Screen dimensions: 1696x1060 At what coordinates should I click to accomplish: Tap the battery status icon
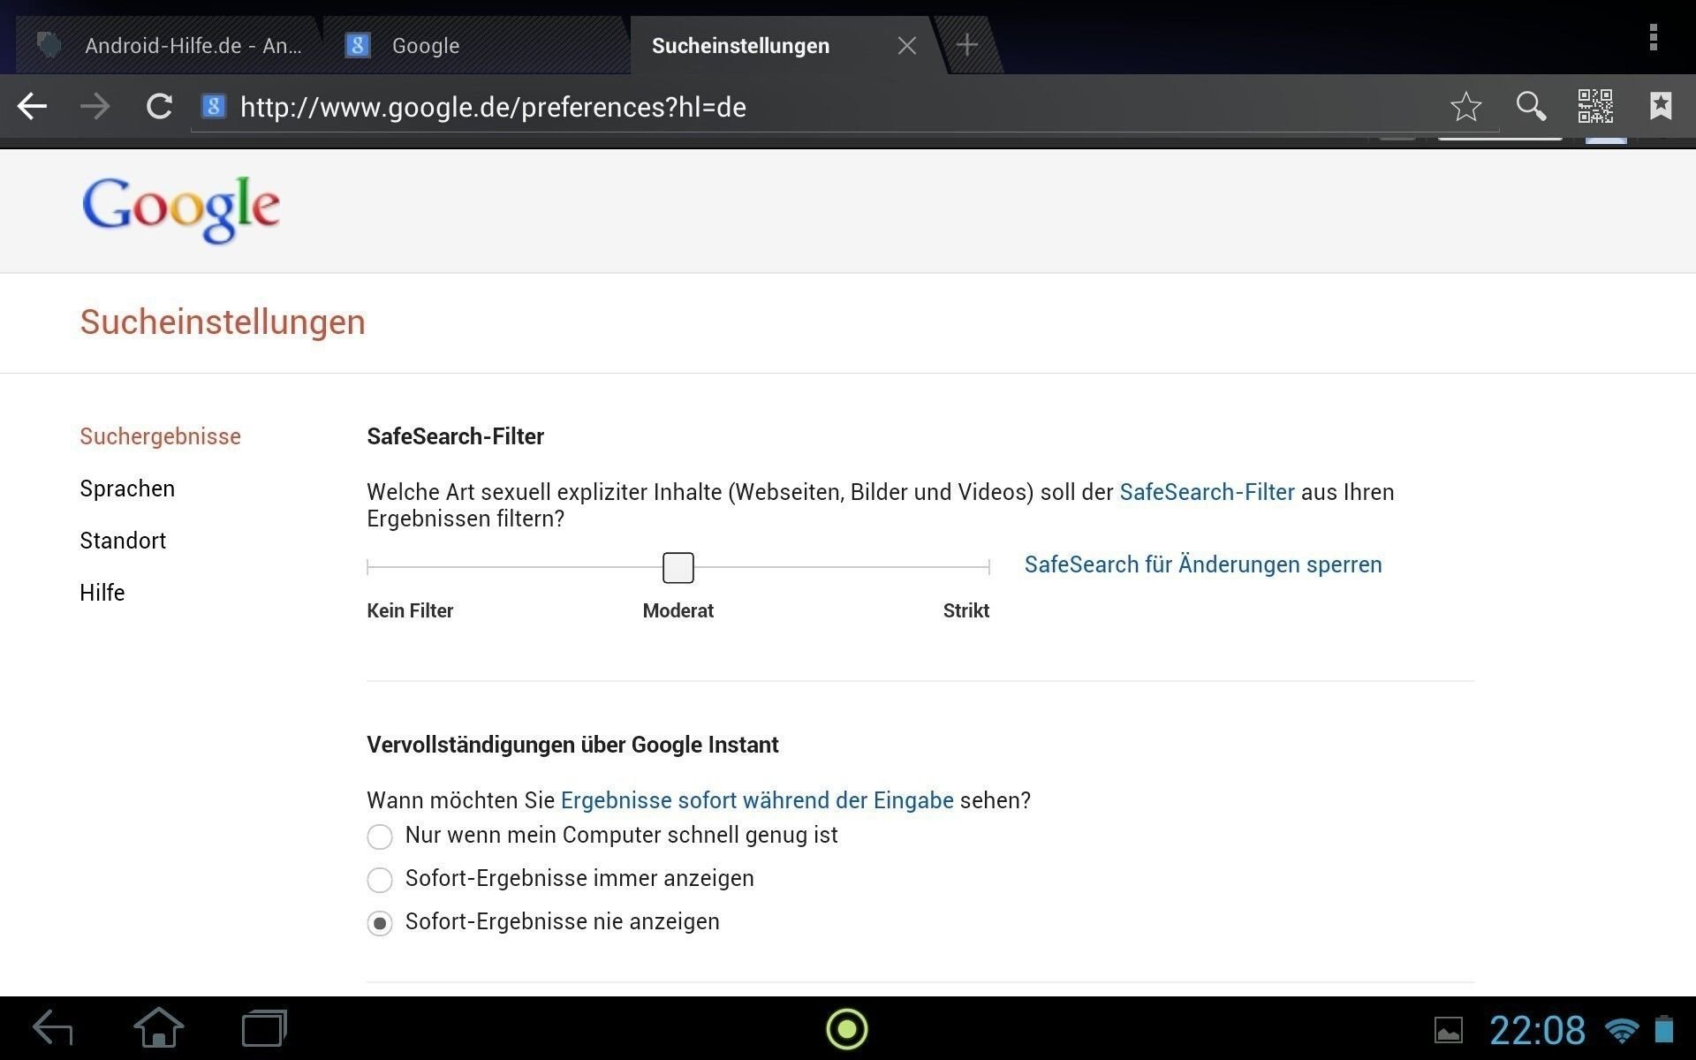click(x=1664, y=1029)
